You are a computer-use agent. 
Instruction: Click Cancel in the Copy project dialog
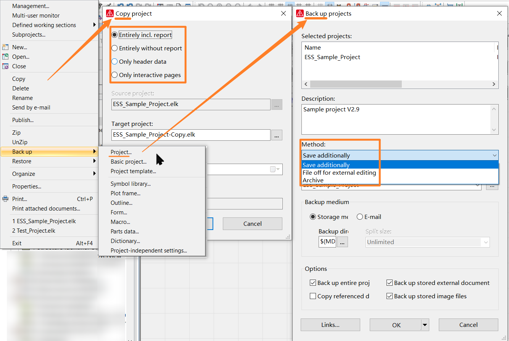pos(253,224)
